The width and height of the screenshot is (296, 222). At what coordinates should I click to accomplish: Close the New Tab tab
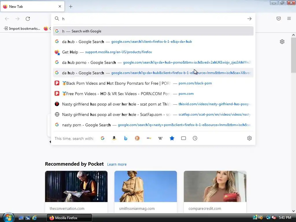click(x=60, y=6)
